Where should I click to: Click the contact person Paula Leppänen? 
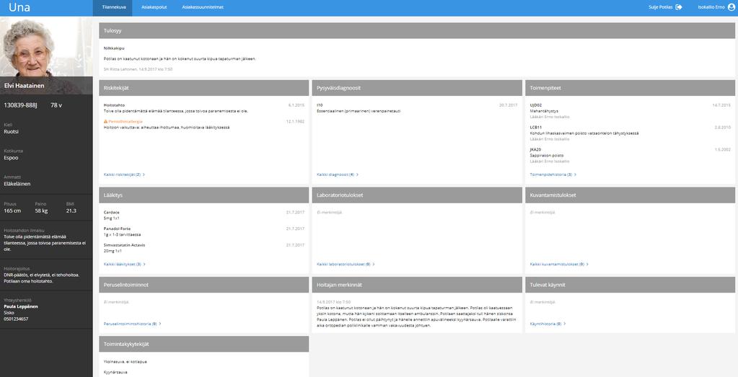[x=21, y=306]
